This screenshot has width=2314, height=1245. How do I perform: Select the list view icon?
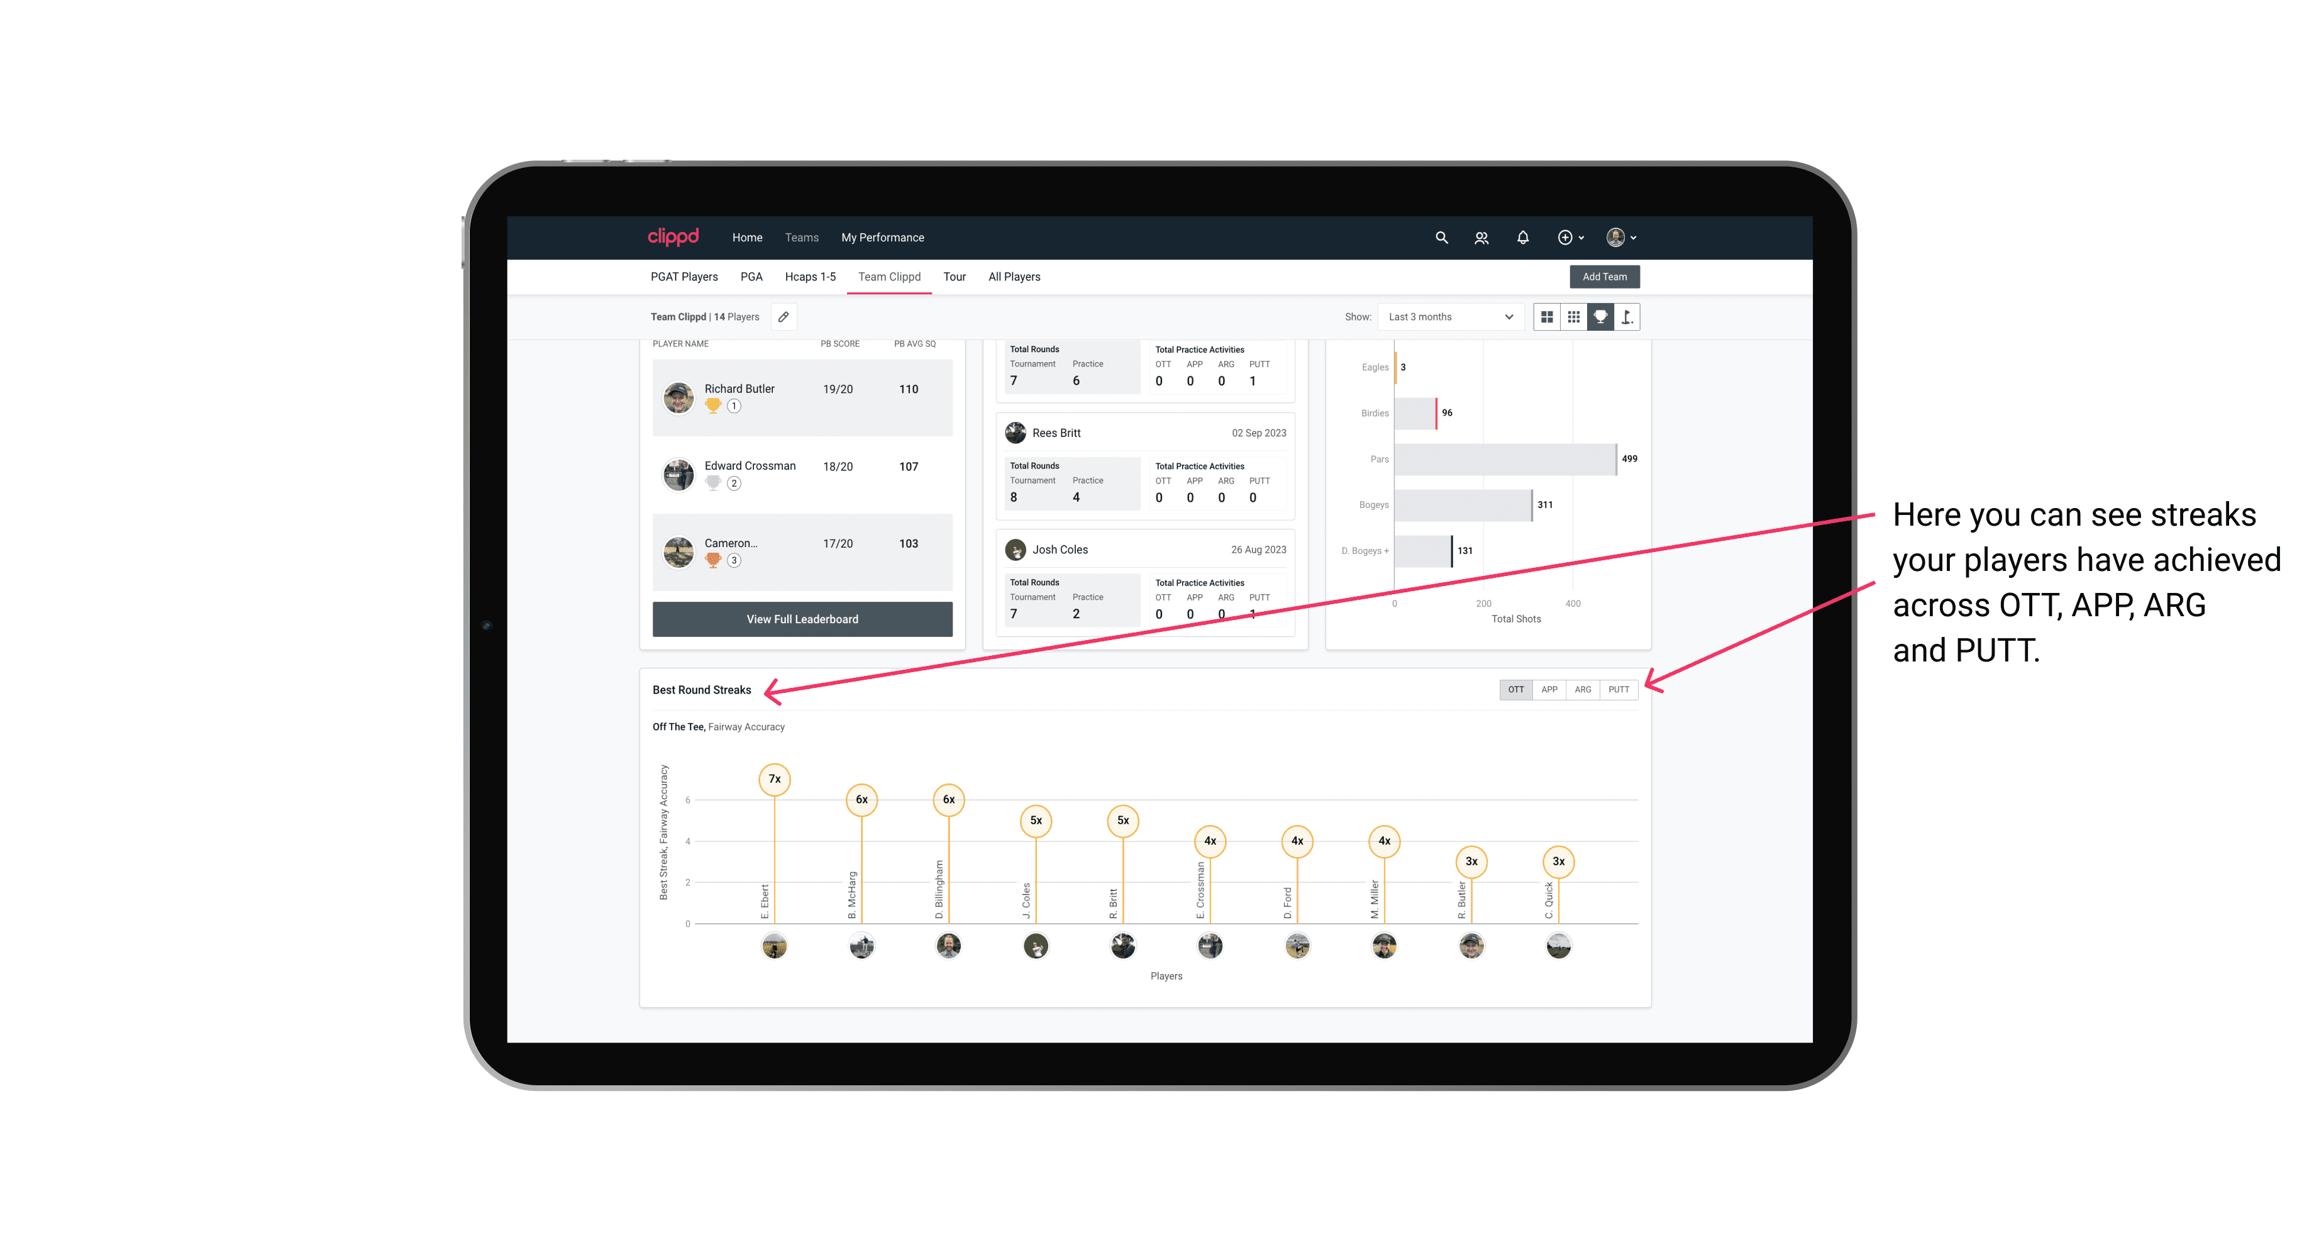1547,318
